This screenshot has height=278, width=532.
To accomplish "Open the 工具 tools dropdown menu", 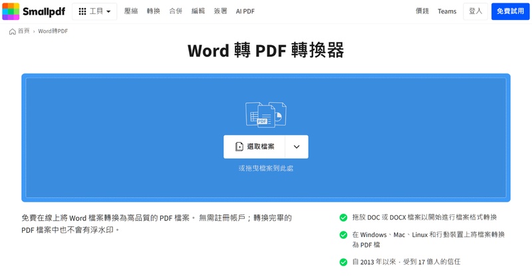I will (x=94, y=11).
